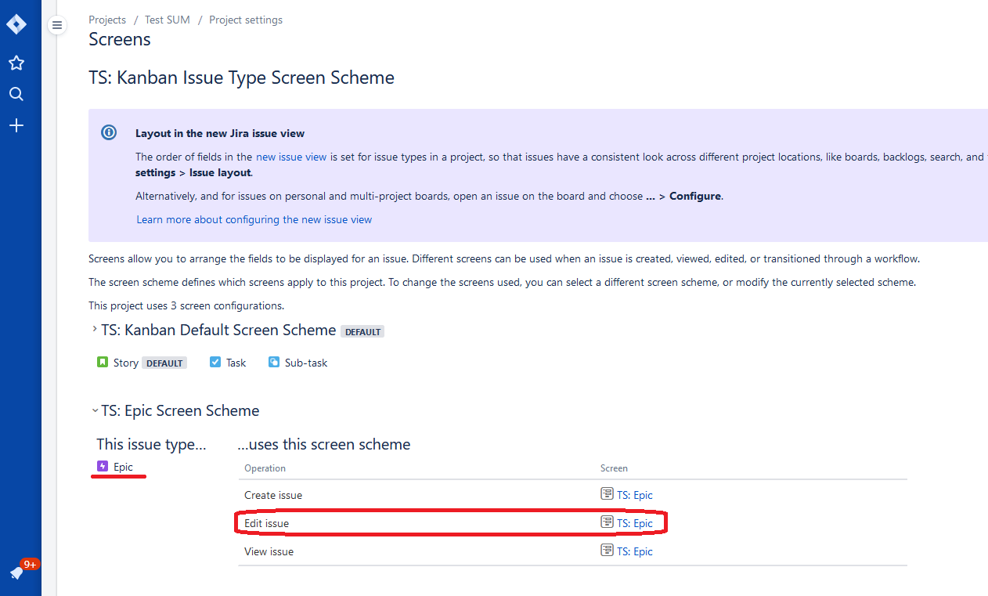Collapse TS: Epic Screen Scheme

95,410
